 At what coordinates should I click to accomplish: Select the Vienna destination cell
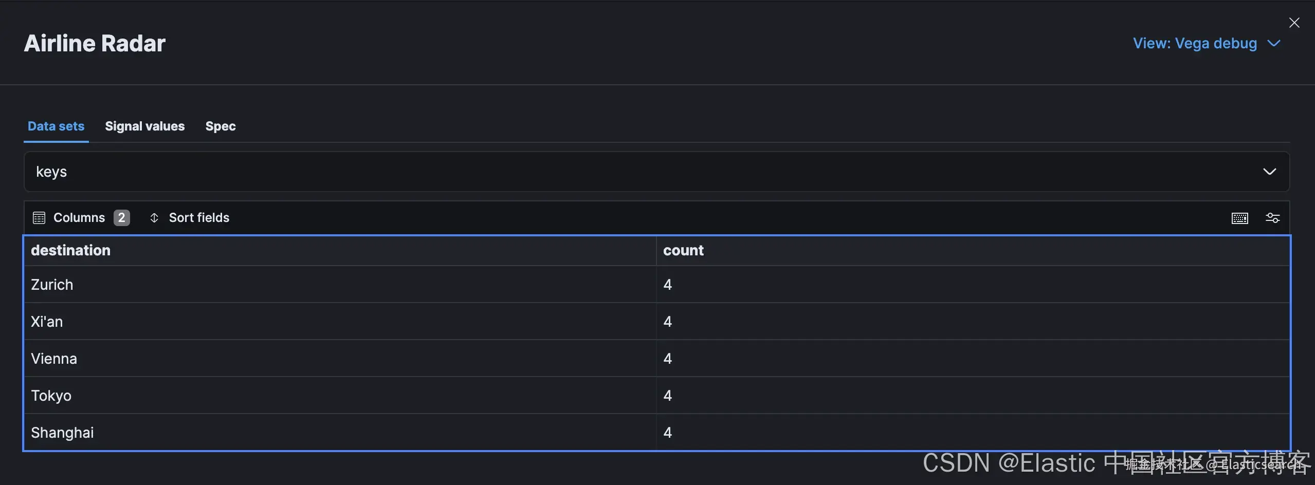pyautogui.click(x=54, y=359)
